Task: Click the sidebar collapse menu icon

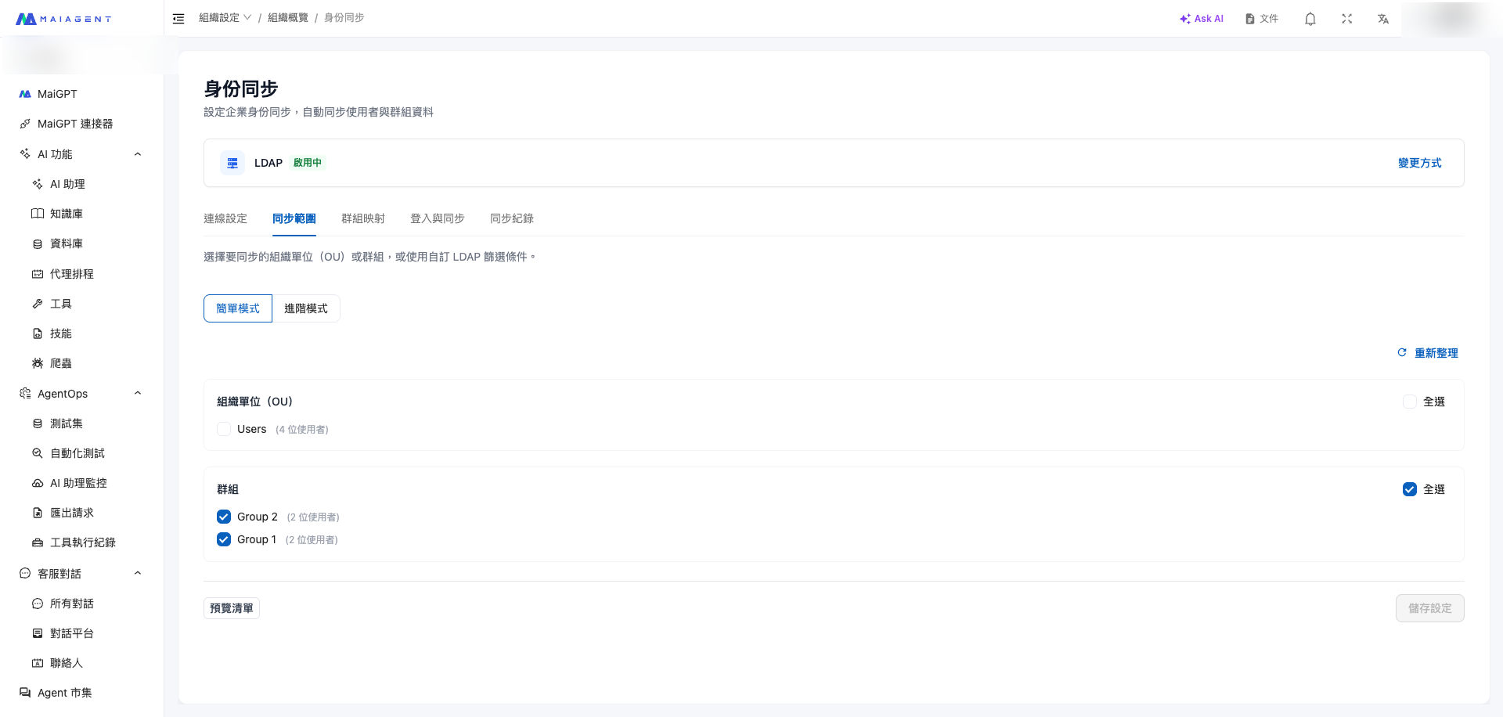Action: [178, 19]
